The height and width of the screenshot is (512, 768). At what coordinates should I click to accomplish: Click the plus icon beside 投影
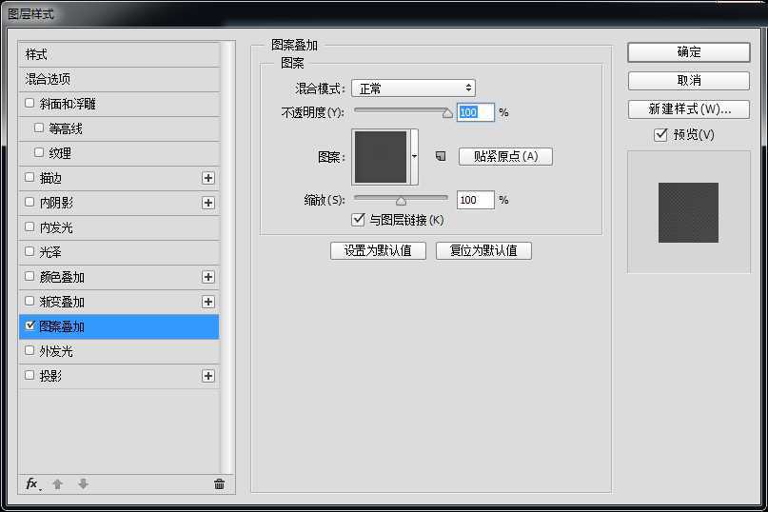coord(208,376)
